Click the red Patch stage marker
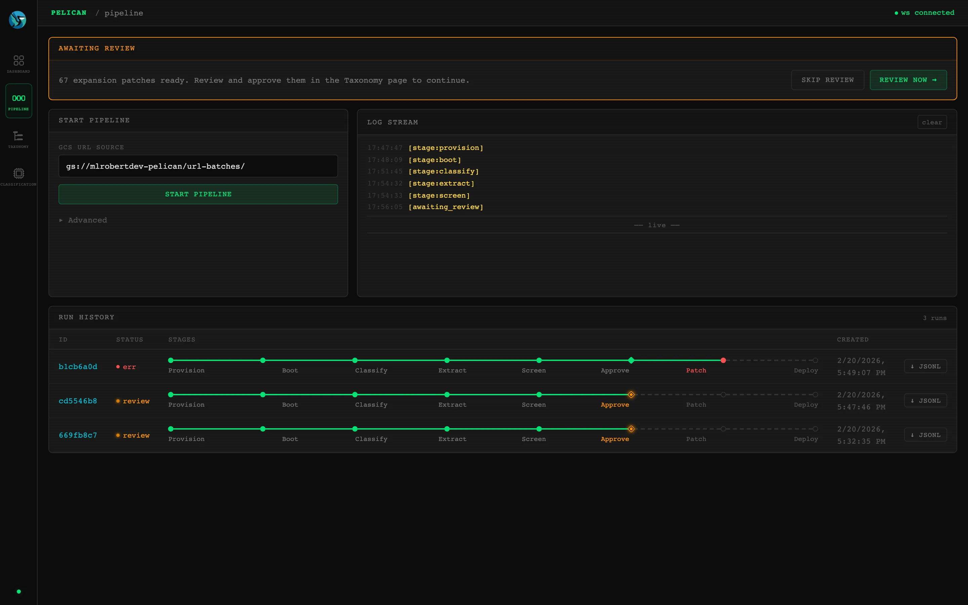 point(723,361)
